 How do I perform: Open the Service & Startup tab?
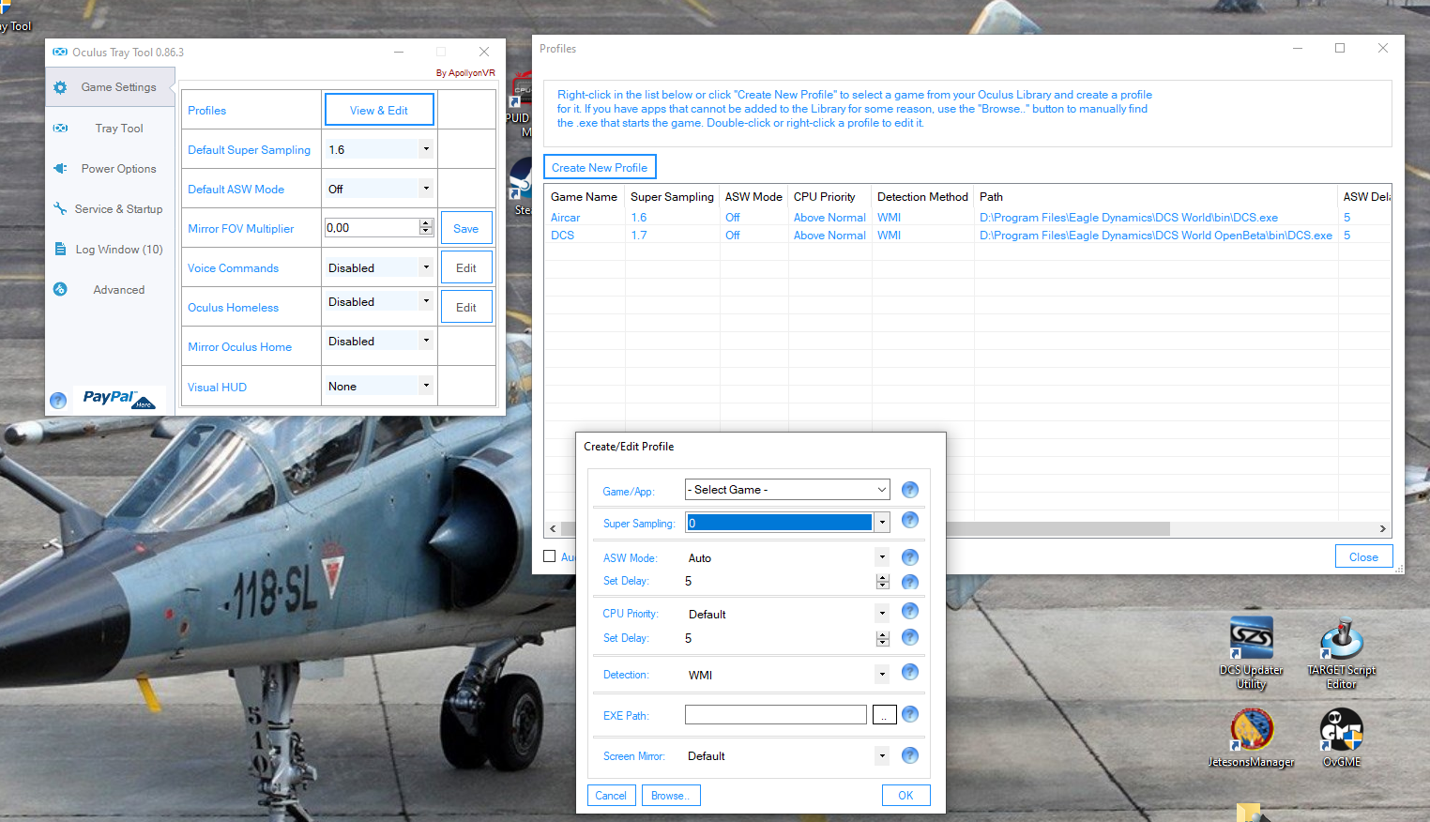(118, 209)
